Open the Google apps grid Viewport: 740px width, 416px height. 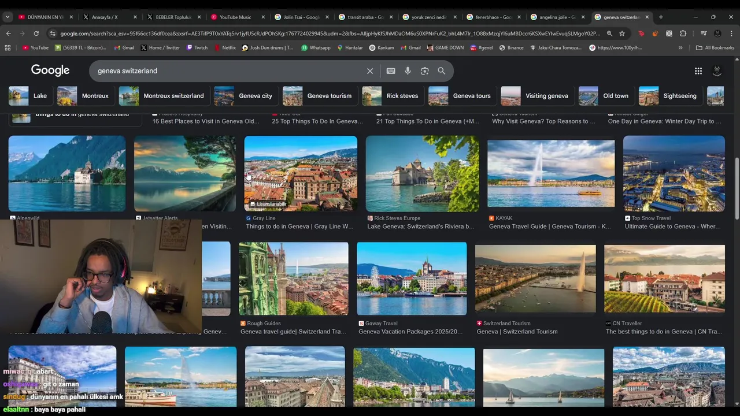[x=698, y=71]
